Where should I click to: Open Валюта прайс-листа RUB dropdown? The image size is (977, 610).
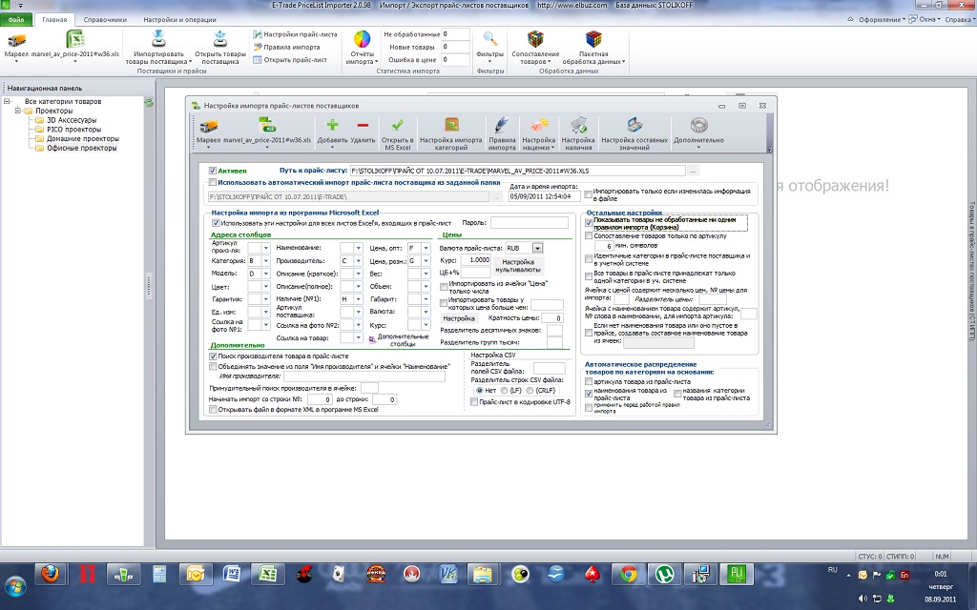(537, 248)
